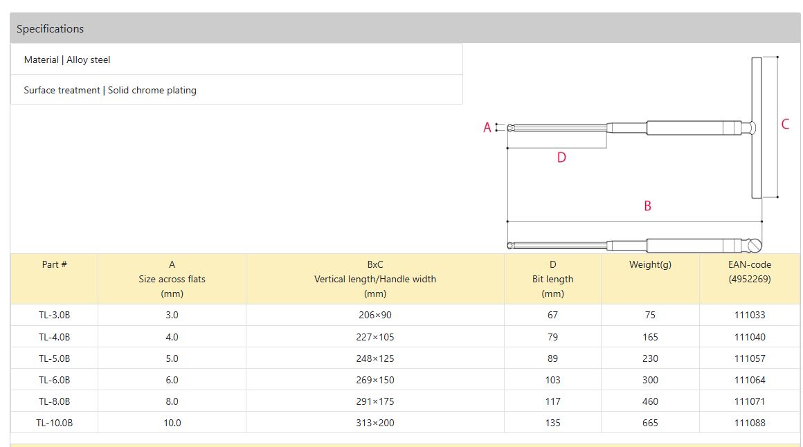Click EAN code 111064
This screenshot has height=447, width=803.
[x=750, y=380]
